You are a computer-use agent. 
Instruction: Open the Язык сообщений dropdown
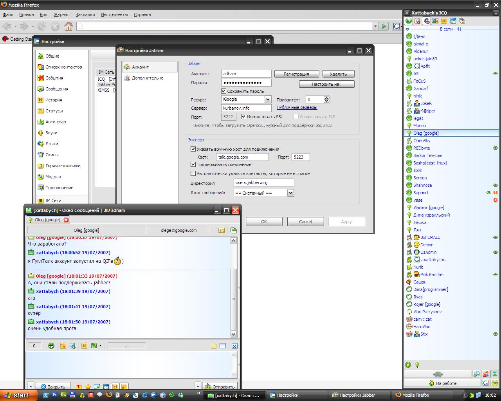(x=290, y=193)
